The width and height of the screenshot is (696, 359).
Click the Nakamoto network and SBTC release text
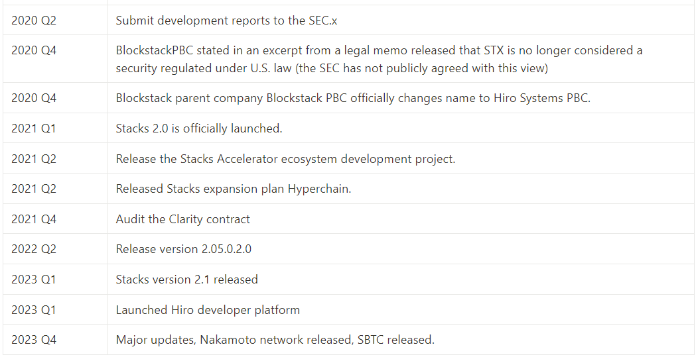[x=275, y=340]
